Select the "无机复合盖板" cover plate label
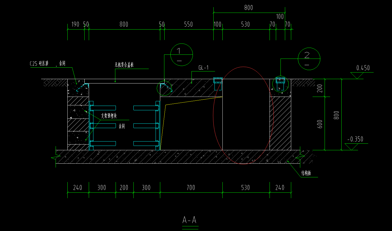This screenshot has height=231, width=392. (x=124, y=65)
